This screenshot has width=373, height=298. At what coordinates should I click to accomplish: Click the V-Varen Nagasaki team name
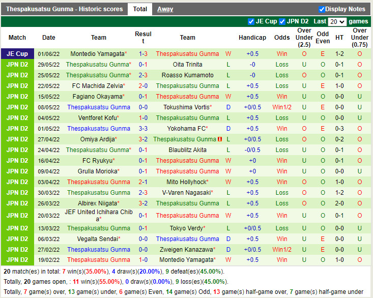pos(186,193)
